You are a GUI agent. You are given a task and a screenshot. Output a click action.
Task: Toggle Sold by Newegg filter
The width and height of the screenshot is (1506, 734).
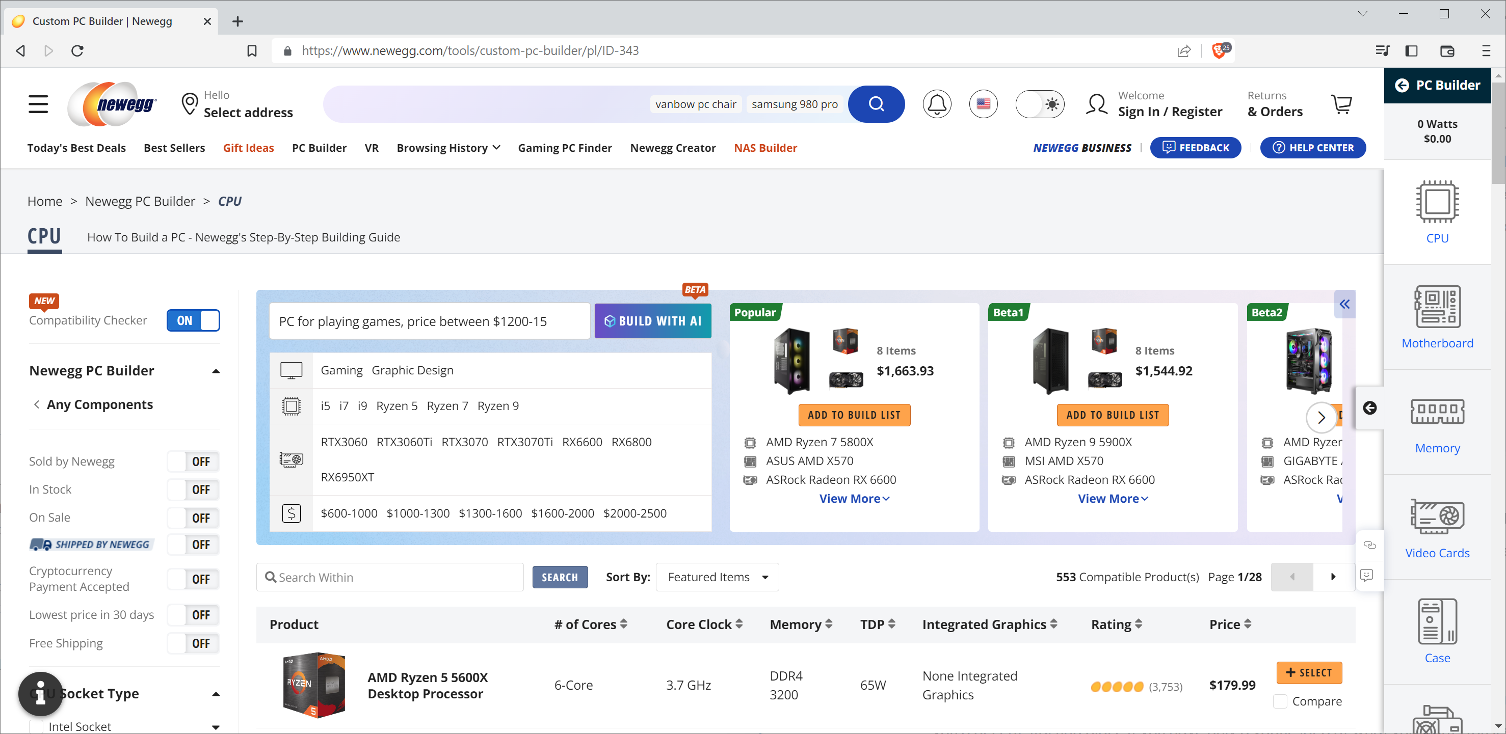click(x=193, y=461)
